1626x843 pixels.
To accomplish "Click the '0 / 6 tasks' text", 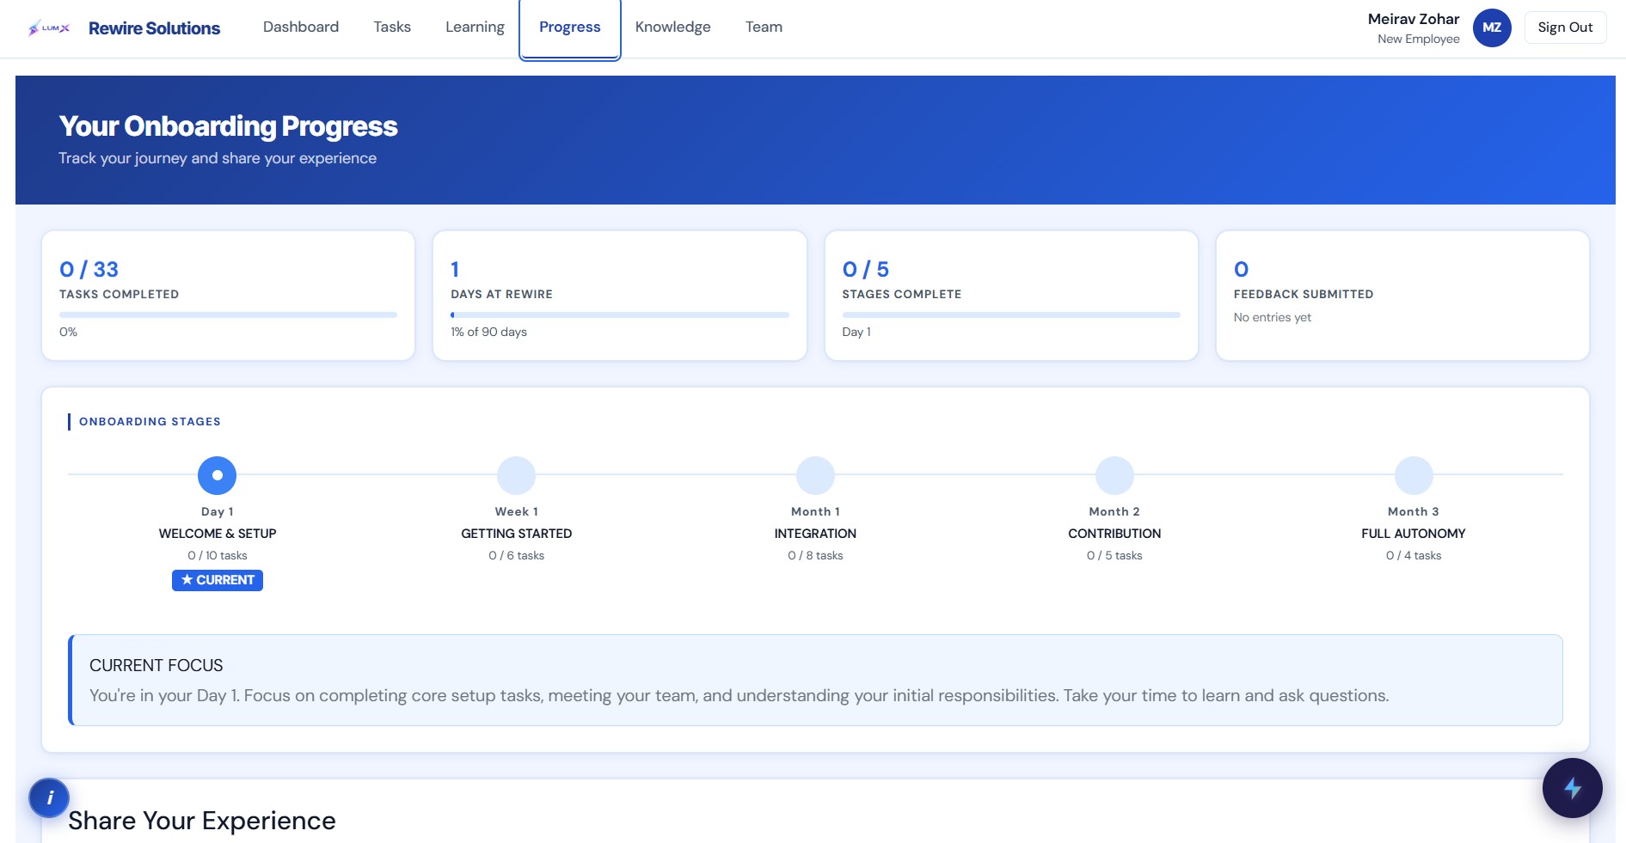I will click(516, 556).
